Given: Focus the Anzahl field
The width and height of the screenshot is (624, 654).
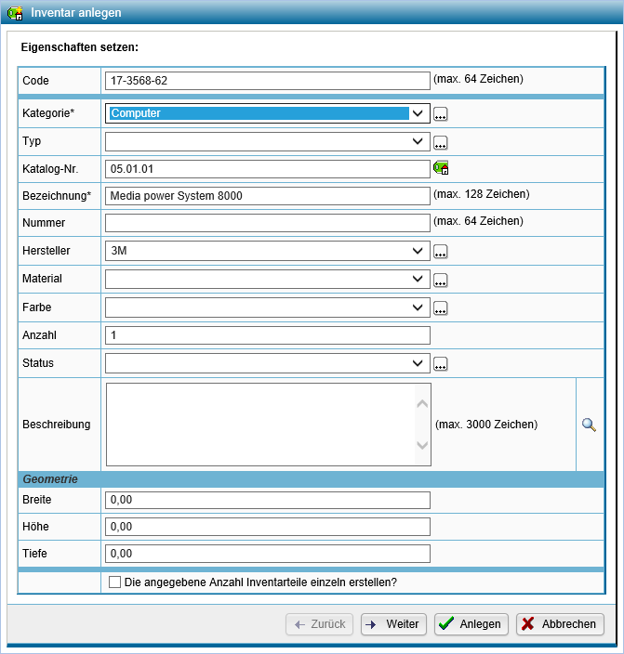Looking at the screenshot, I should coord(267,335).
